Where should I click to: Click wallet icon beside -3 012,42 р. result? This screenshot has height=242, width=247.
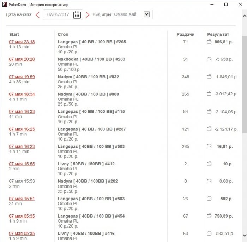coord(209,94)
